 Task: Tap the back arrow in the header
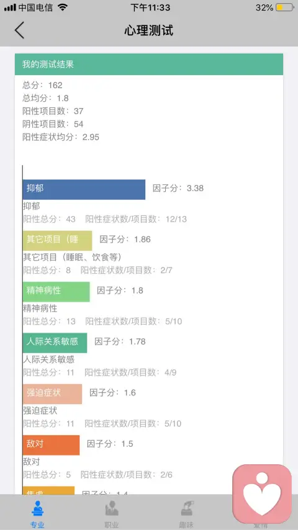pos(20,30)
